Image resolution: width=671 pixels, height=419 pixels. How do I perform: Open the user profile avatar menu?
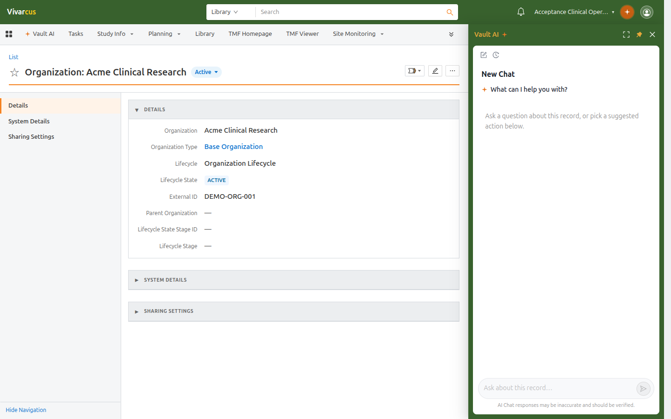point(647,12)
